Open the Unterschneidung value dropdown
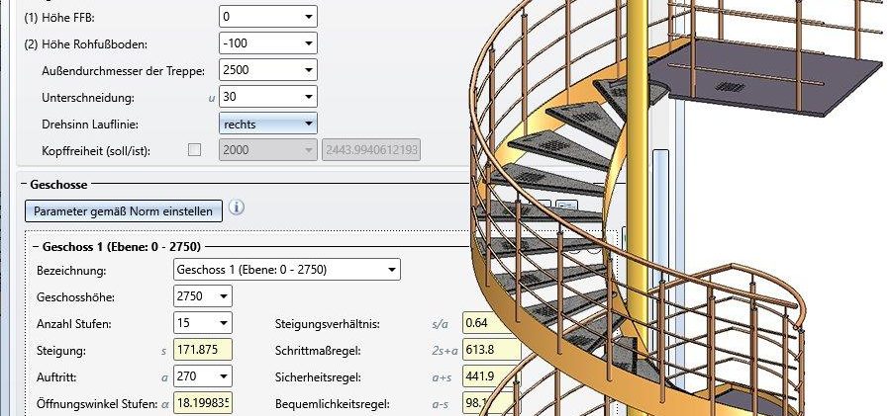Image resolution: width=891 pixels, height=416 pixels. (309, 97)
